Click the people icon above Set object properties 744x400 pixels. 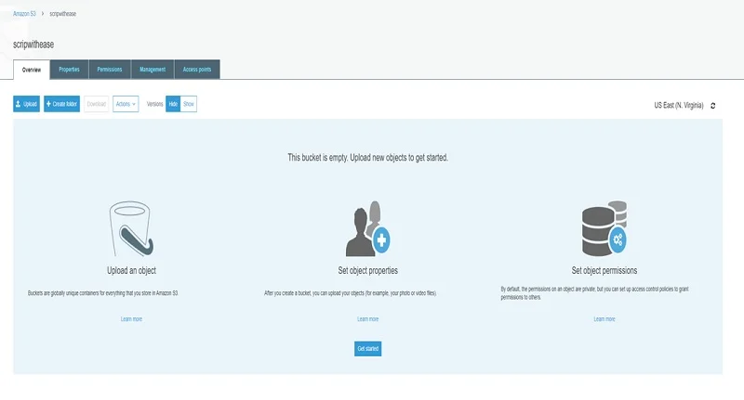[367, 228]
